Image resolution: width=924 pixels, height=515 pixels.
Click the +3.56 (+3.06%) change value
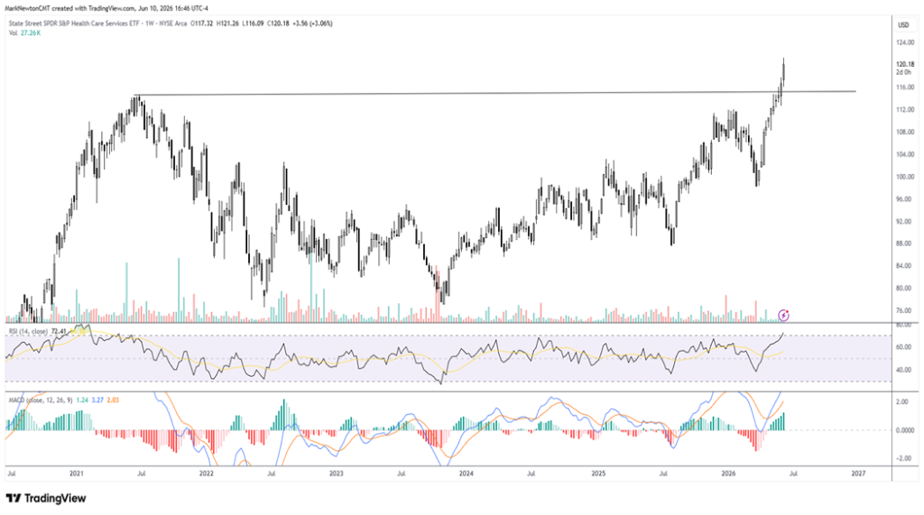pos(312,23)
